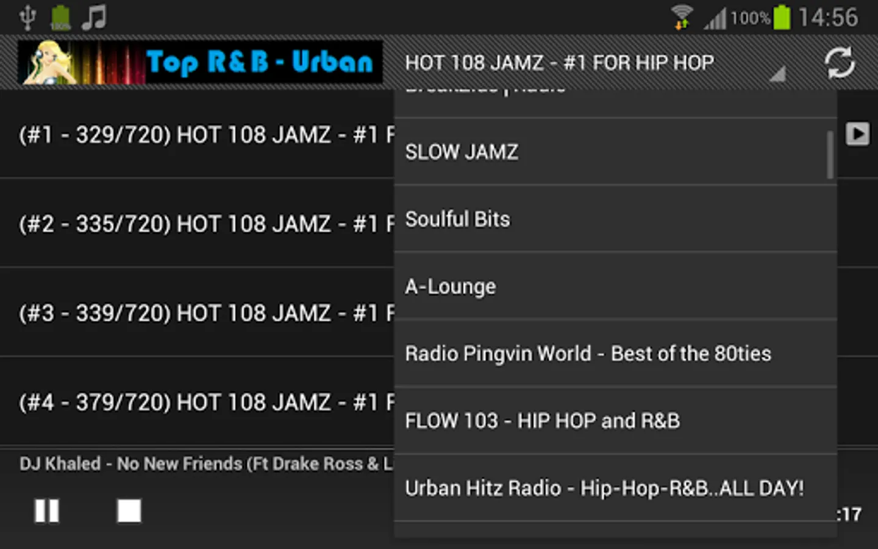Open the Top R&B - Urban banner

(x=200, y=62)
